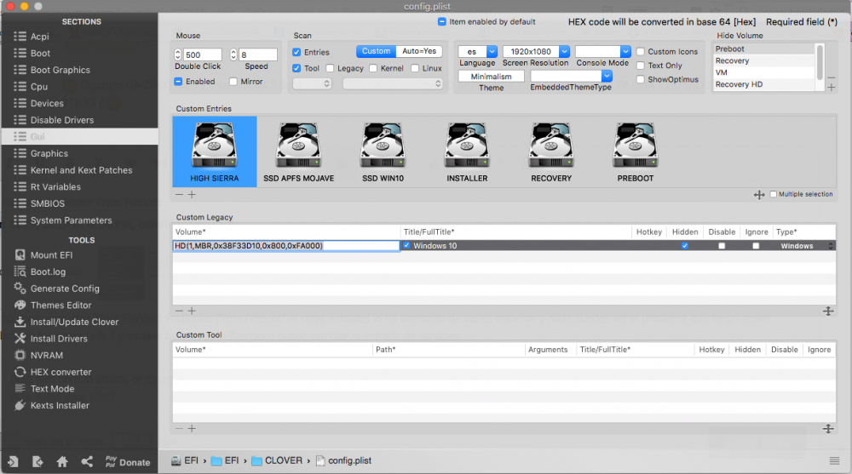Open HEX converter icon
The width and height of the screenshot is (852, 474).
click(20, 372)
